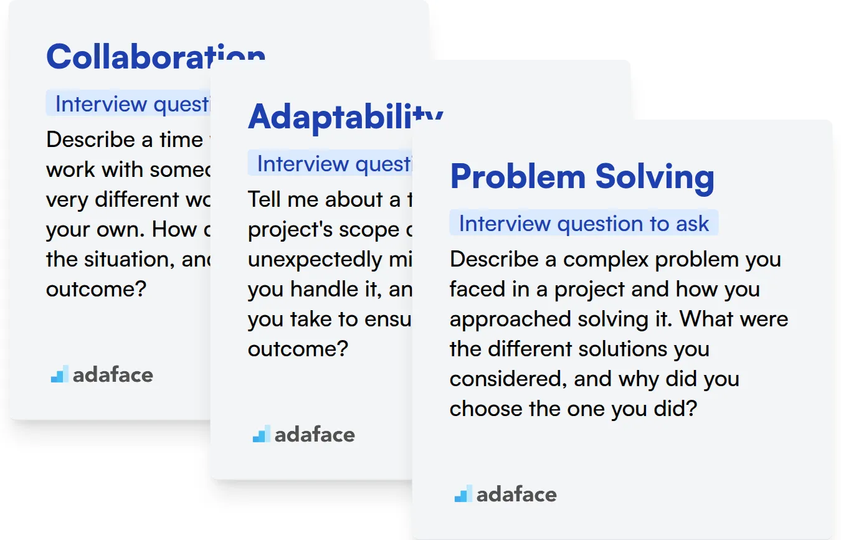841x540 pixels.
Task: Open the adaface wordmark on Problem Solving card
Action: coord(516,495)
